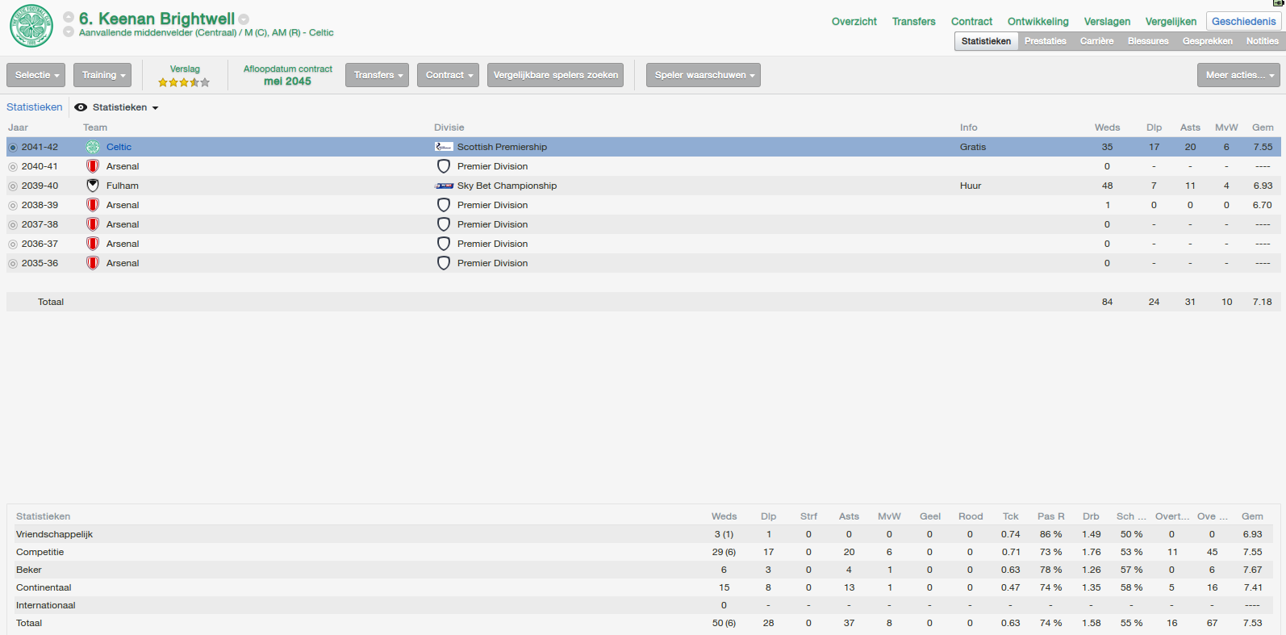Open the Blessures sub-tab
Viewport: 1286px width, 635px height.
1148,41
